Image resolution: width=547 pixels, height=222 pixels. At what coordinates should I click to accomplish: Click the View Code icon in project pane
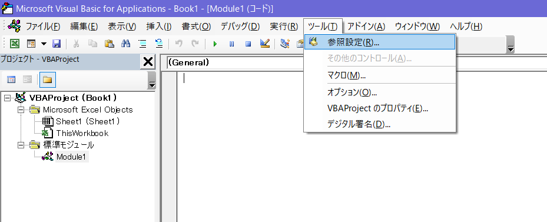(11, 80)
